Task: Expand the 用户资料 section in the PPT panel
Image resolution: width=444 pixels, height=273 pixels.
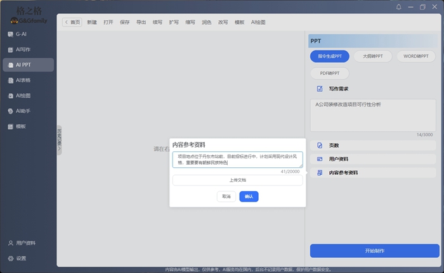Action: (373, 159)
